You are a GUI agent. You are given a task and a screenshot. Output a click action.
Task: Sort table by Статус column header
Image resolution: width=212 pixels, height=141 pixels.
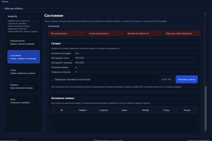(166, 110)
